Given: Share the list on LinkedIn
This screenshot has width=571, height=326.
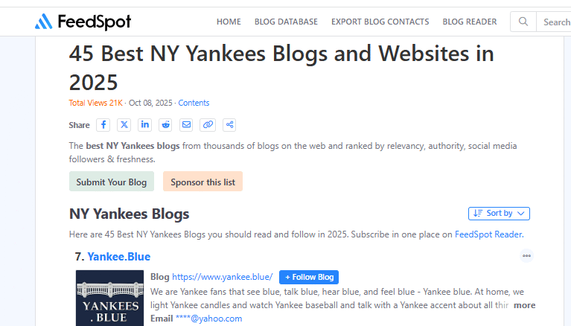Looking at the screenshot, I should coord(145,125).
